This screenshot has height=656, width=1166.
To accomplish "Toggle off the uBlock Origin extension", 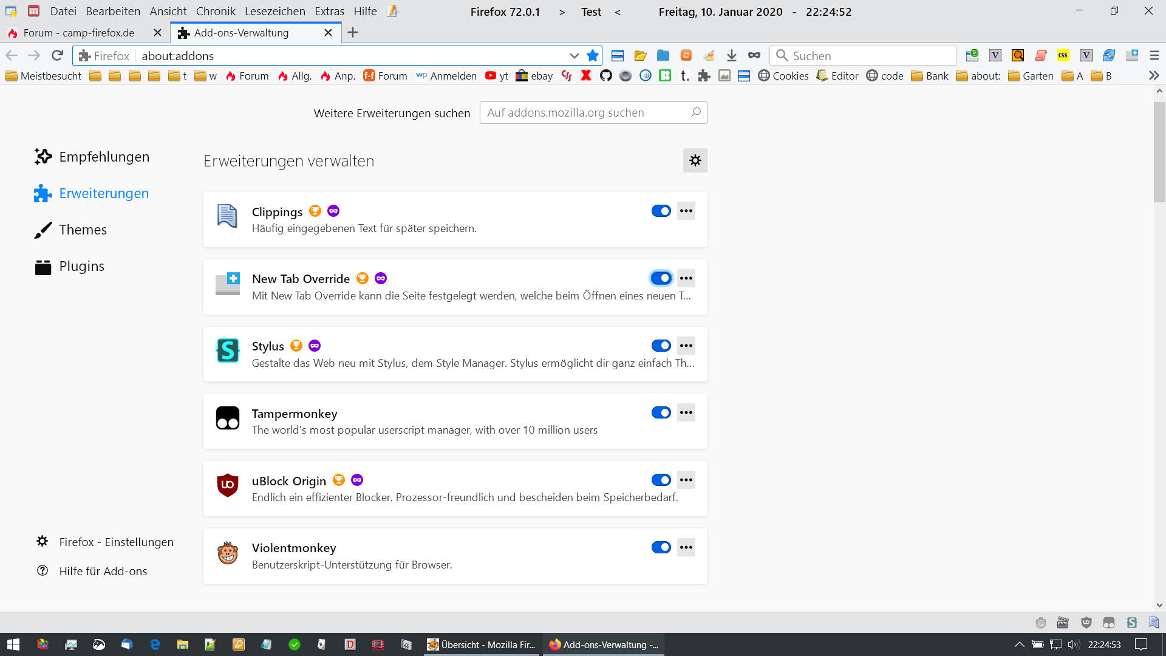I will [661, 480].
